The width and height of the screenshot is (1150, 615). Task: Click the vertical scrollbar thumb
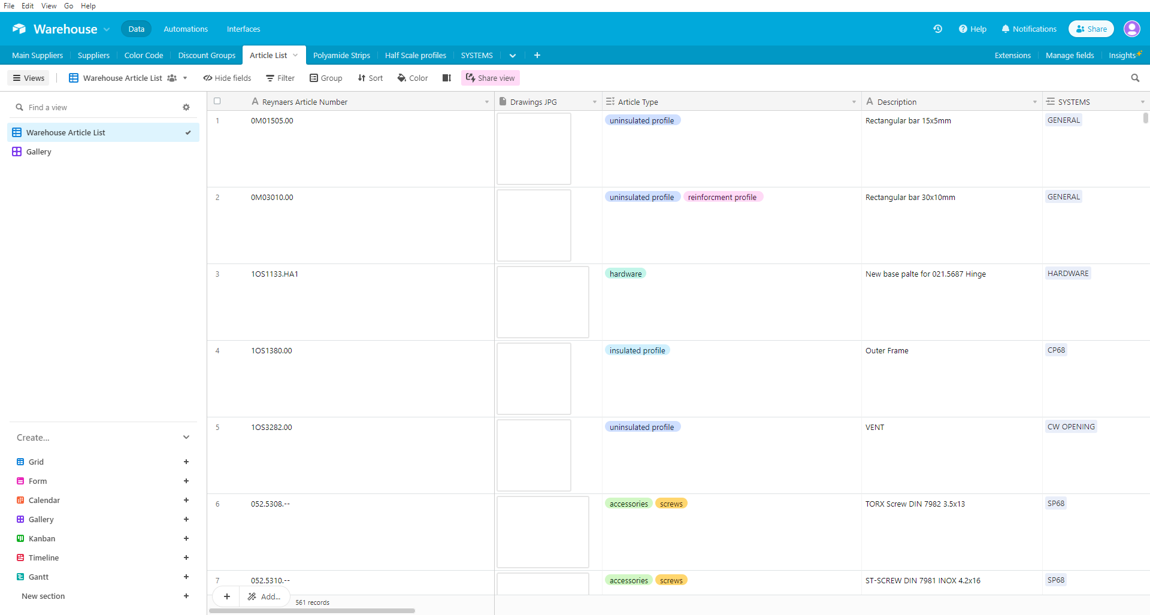pyautogui.click(x=1146, y=118)
